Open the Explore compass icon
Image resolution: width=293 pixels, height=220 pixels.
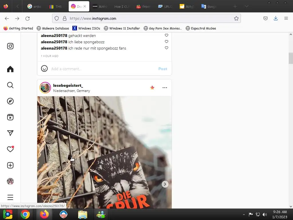(10, 101)
